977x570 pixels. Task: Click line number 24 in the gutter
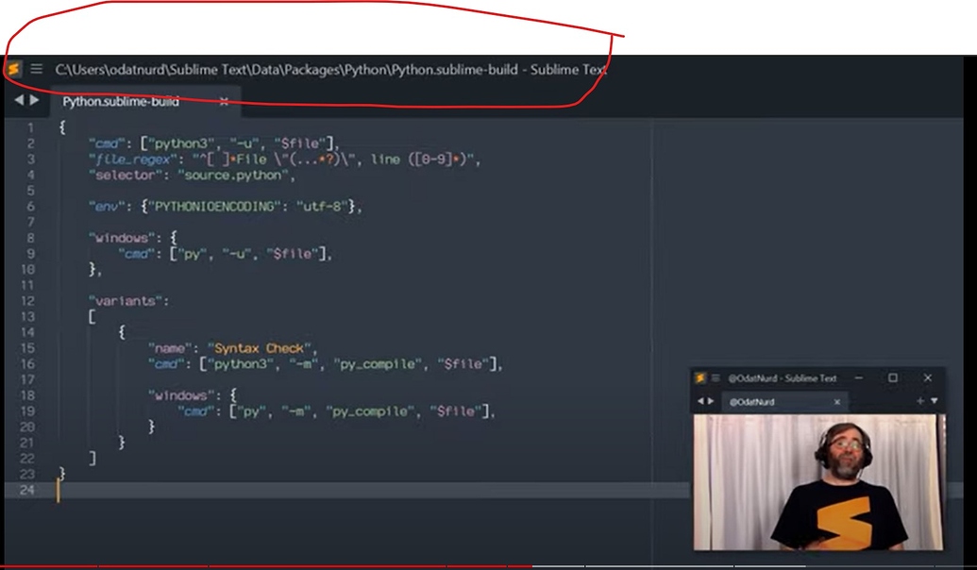[26, 491]
